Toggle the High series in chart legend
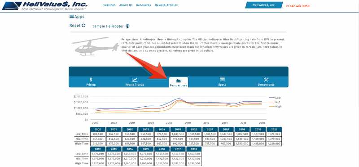This screenshot has height=167, width=359. [276, 106]
